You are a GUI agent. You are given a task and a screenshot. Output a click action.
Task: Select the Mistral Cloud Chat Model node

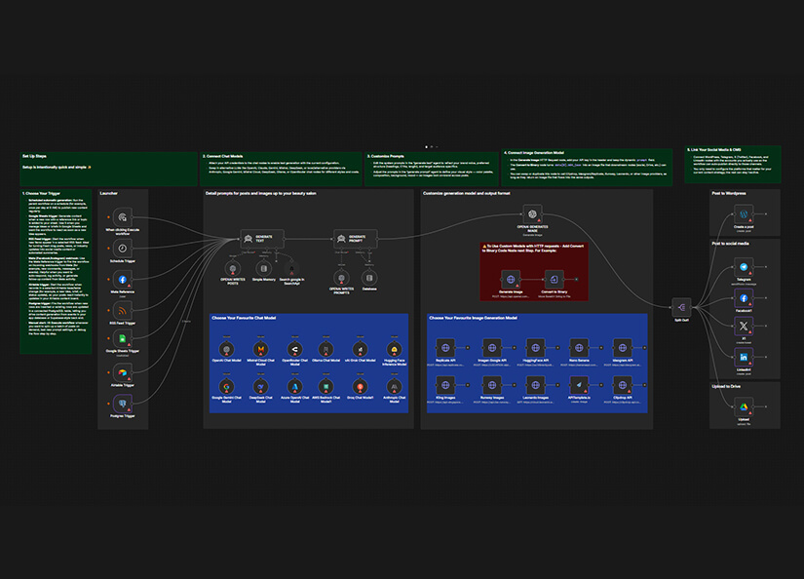[x=261, y=349]
